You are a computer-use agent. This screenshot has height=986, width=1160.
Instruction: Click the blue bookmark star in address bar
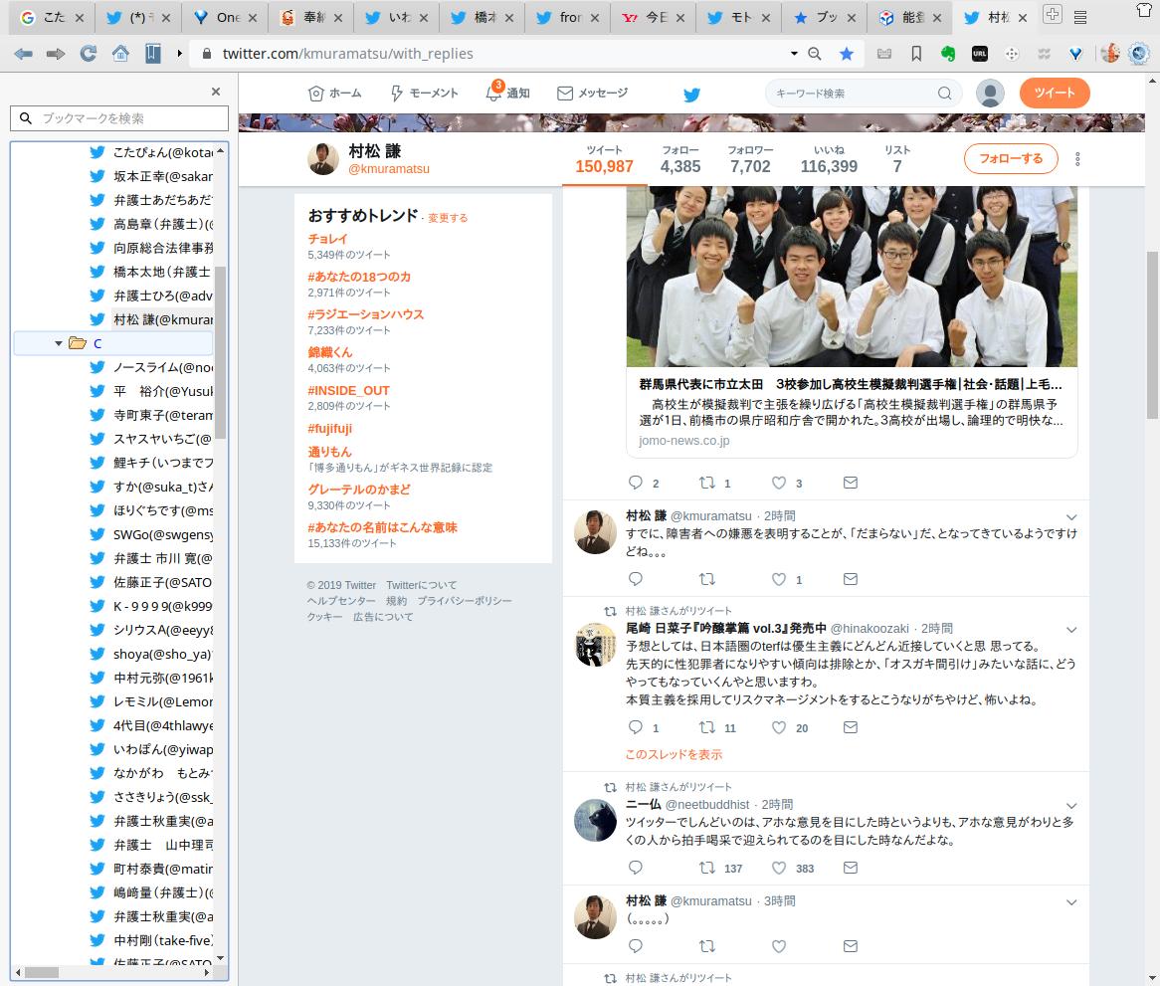coord(847,54)
